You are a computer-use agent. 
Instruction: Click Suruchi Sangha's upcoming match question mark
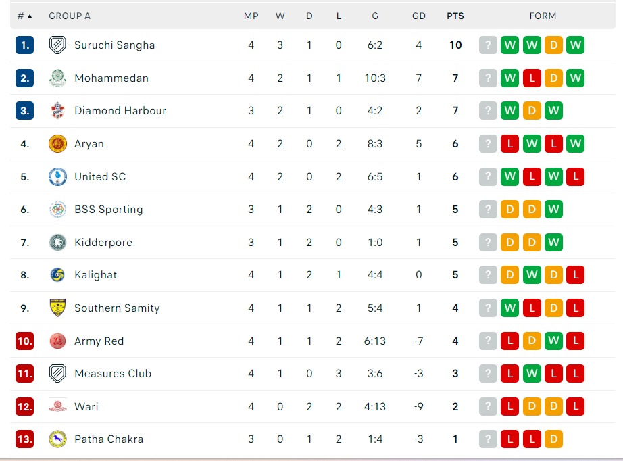[x=488, y=45]
